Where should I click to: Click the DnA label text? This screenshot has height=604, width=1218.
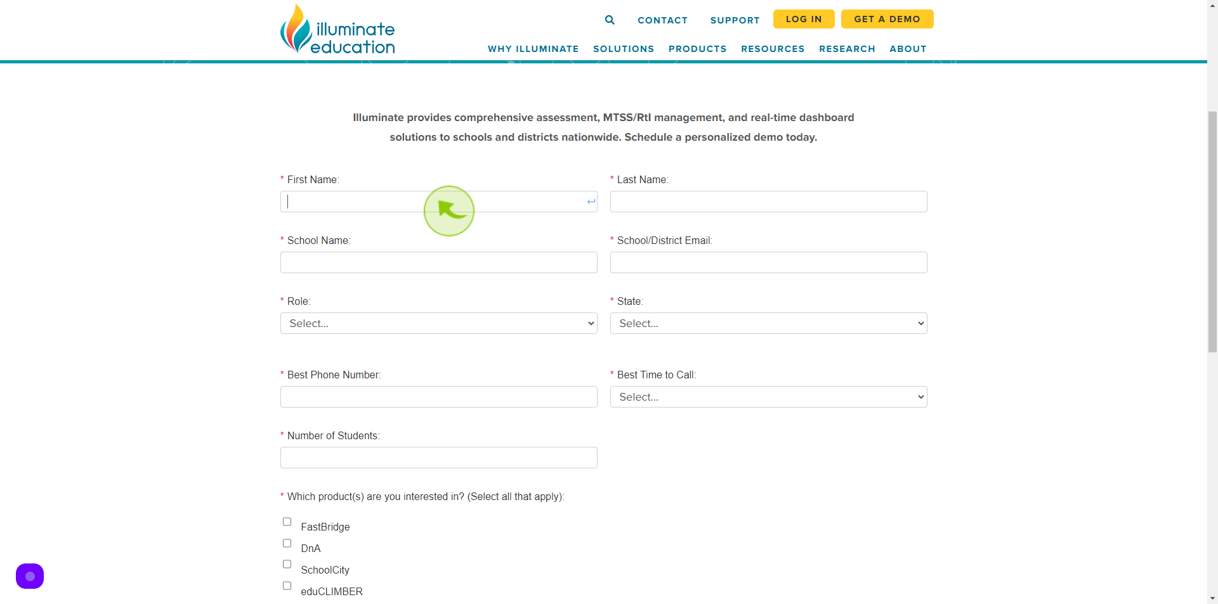(x=311, y=548)
